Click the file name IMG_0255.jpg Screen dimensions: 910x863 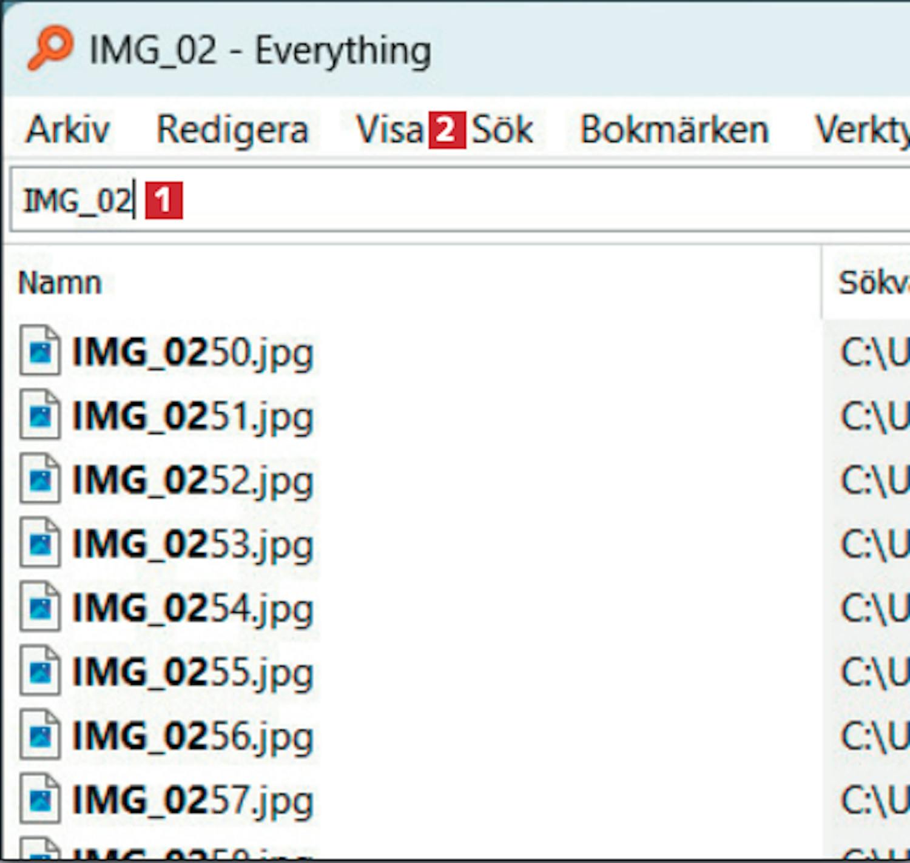point(193,673)
